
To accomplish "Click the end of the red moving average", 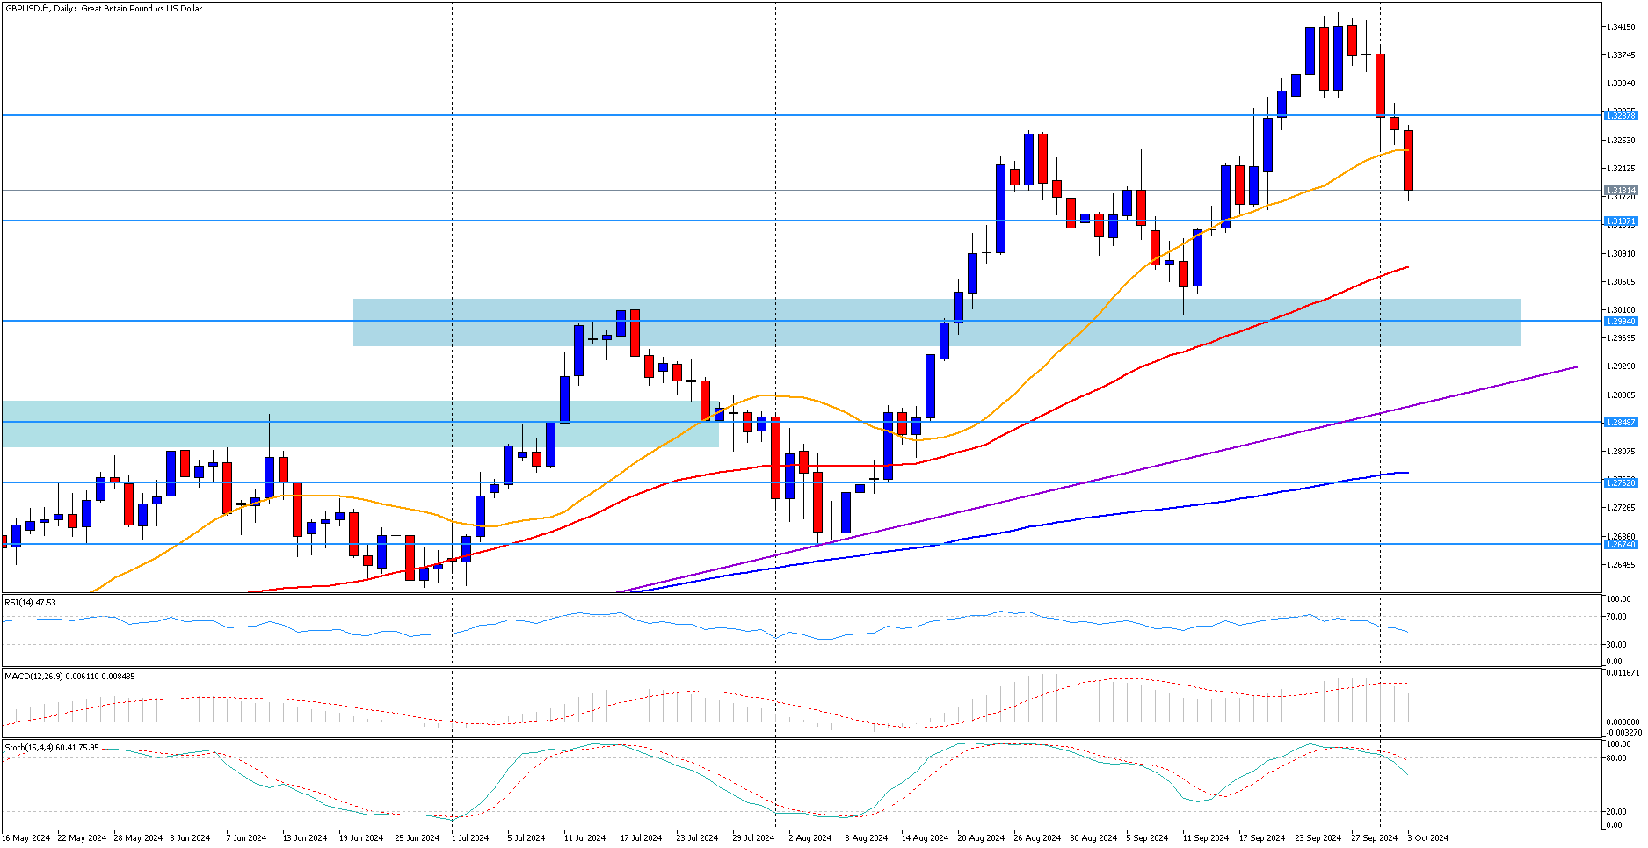I will (x=1407, y=267).
